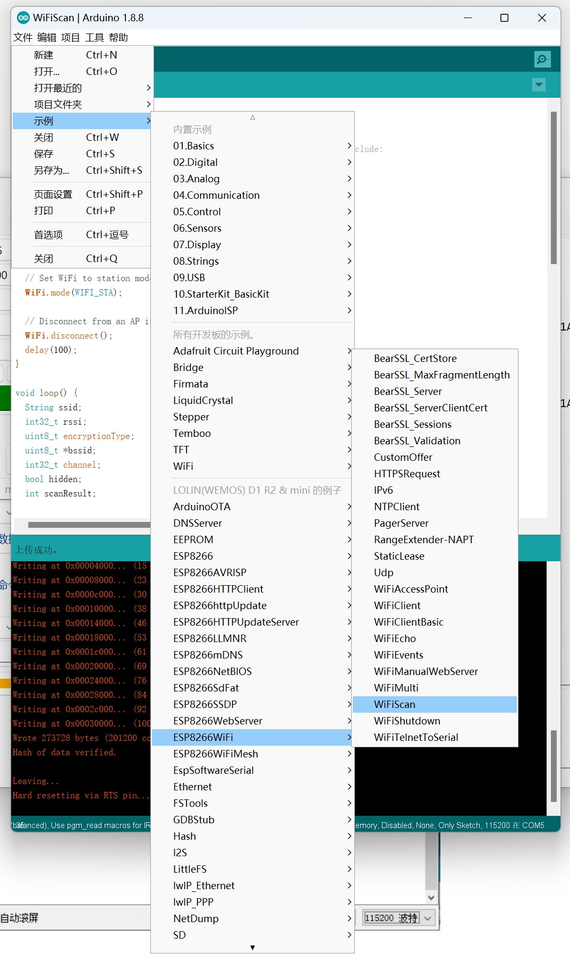The width and height of the screenshot is (570, 962).
Task: Open the BearSSL_Validation example
Action: tap(435, 441)
